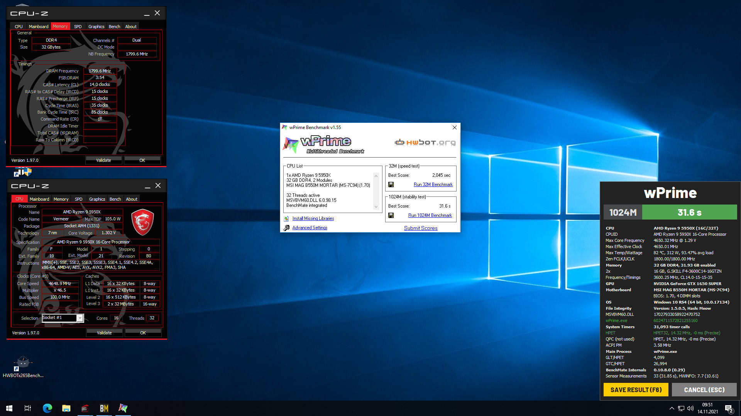The width and height of the screenshot is (741, 416).
Task: Click the Advanced Settings wrench icon
Action: (x=286, y=228)
